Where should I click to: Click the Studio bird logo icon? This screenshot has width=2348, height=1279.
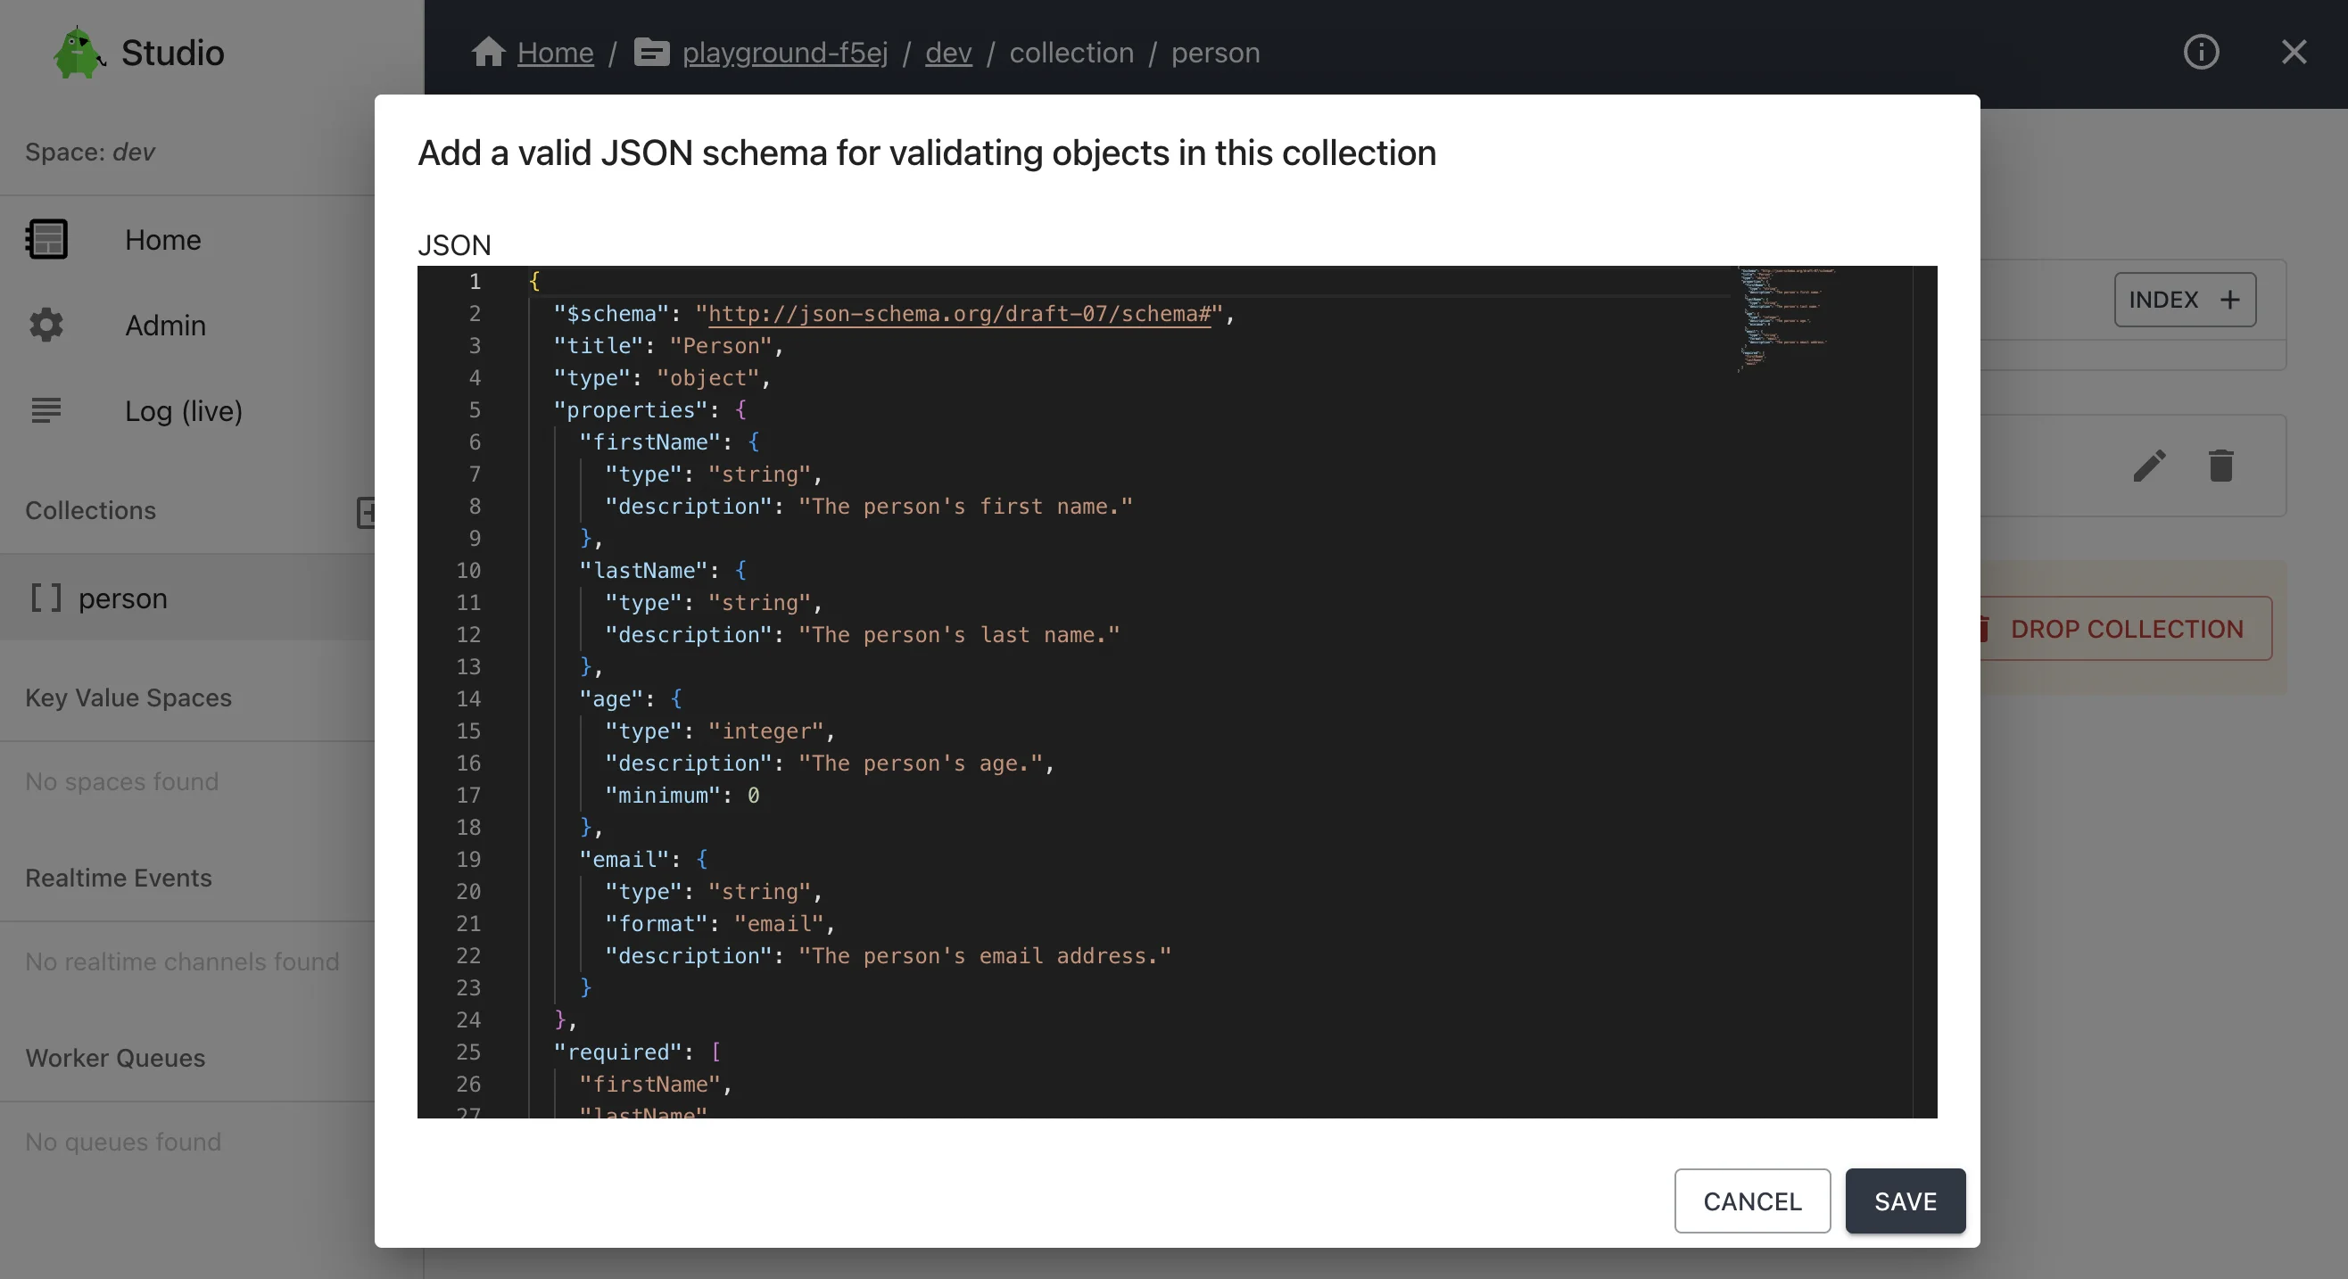coord(79,53)
